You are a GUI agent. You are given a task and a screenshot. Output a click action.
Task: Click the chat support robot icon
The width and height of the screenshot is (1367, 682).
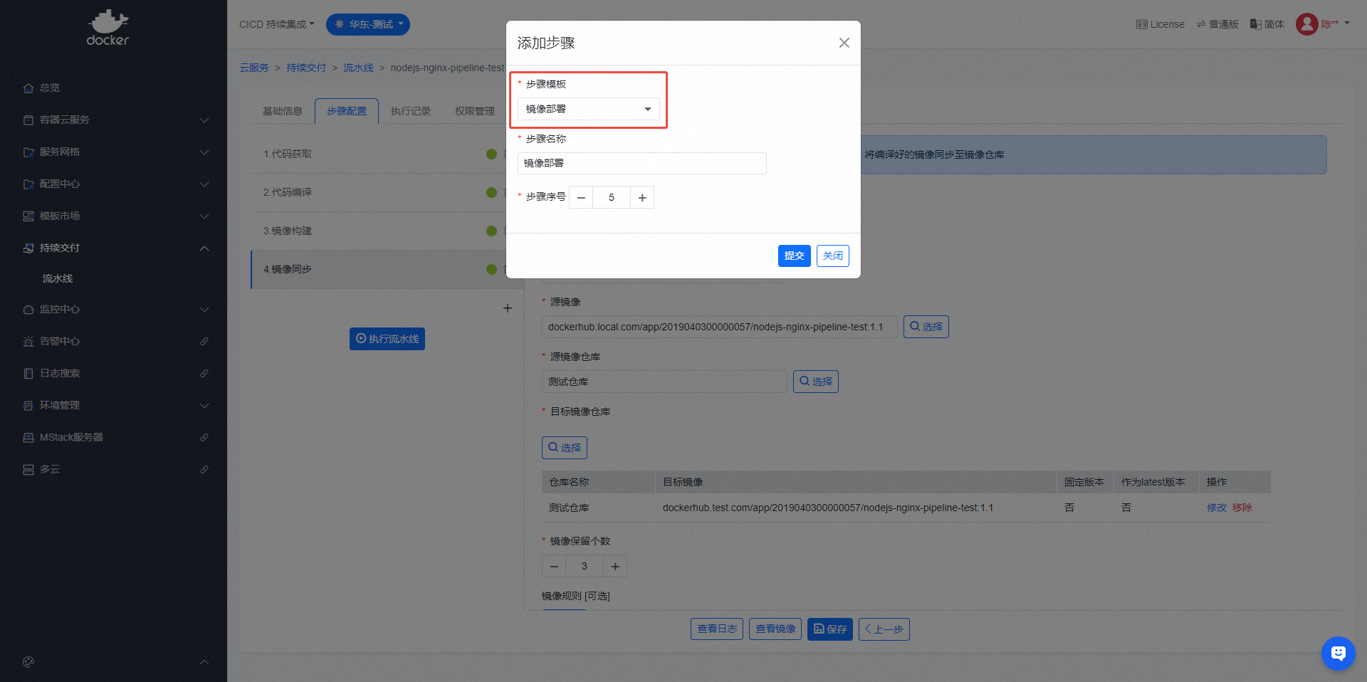point(1338,653)
